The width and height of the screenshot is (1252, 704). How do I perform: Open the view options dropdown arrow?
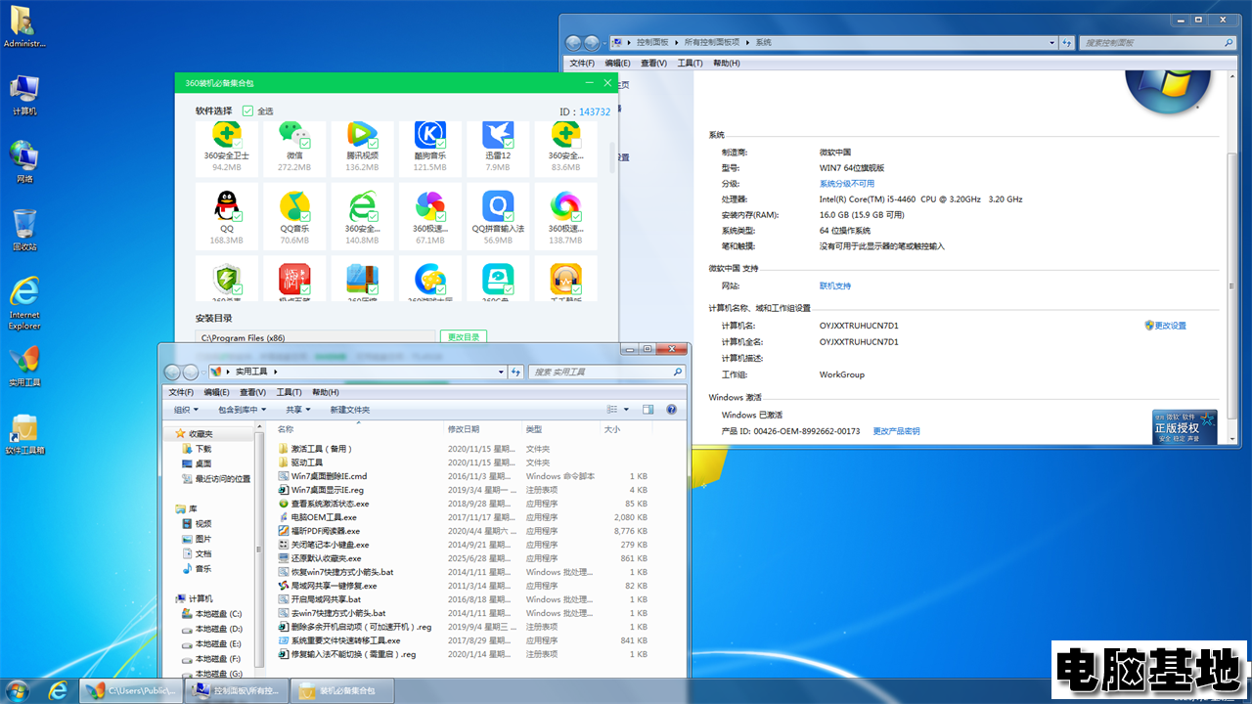pyautogui.click(x=626, y=410)
